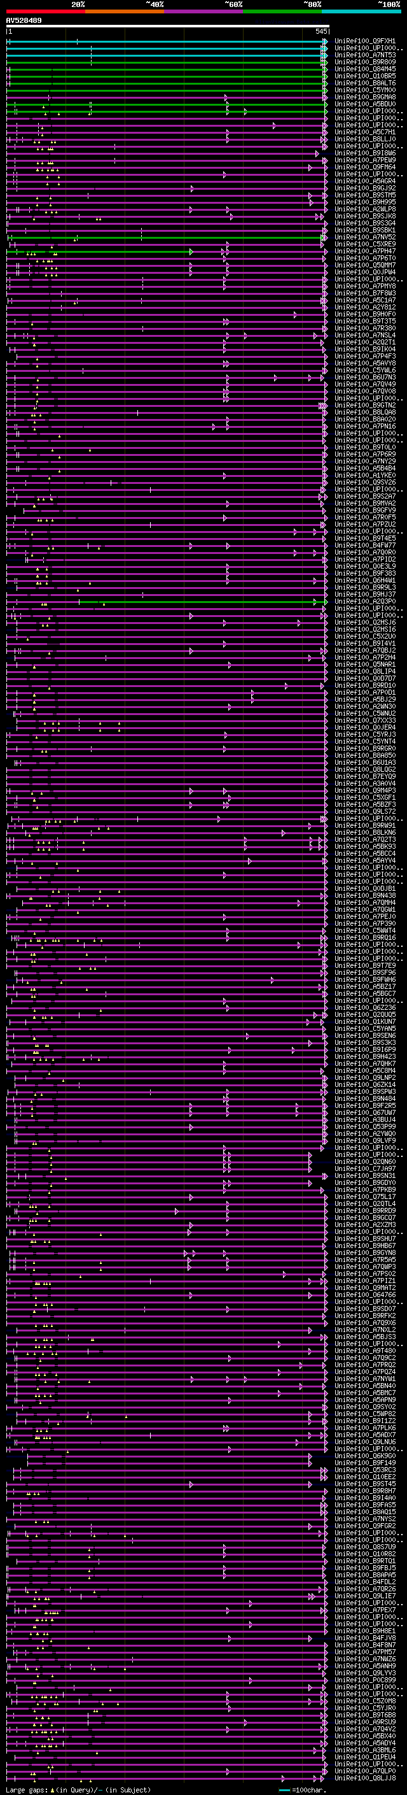Select hit label UniRef100_C5XRE9
The width and height of the screenshot is (407, 1795).
point(365,244)
